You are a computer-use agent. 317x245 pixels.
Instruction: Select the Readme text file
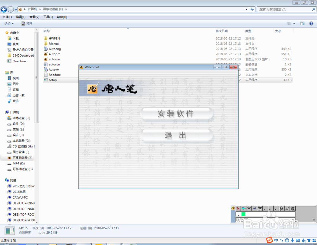tap(52, 75)
